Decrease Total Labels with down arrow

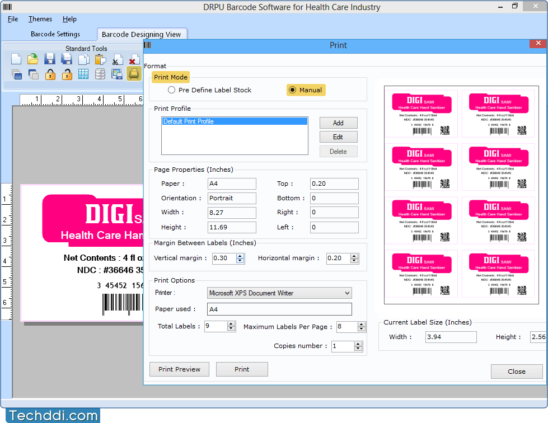tap(231, 329)
